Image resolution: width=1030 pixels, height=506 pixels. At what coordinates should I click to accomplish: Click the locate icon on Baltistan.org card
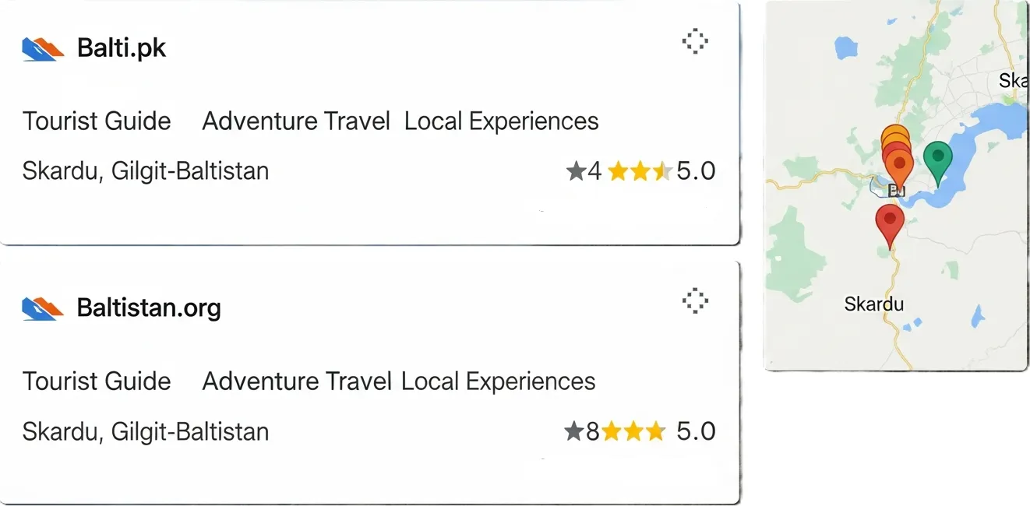click(x=694, y=300)
